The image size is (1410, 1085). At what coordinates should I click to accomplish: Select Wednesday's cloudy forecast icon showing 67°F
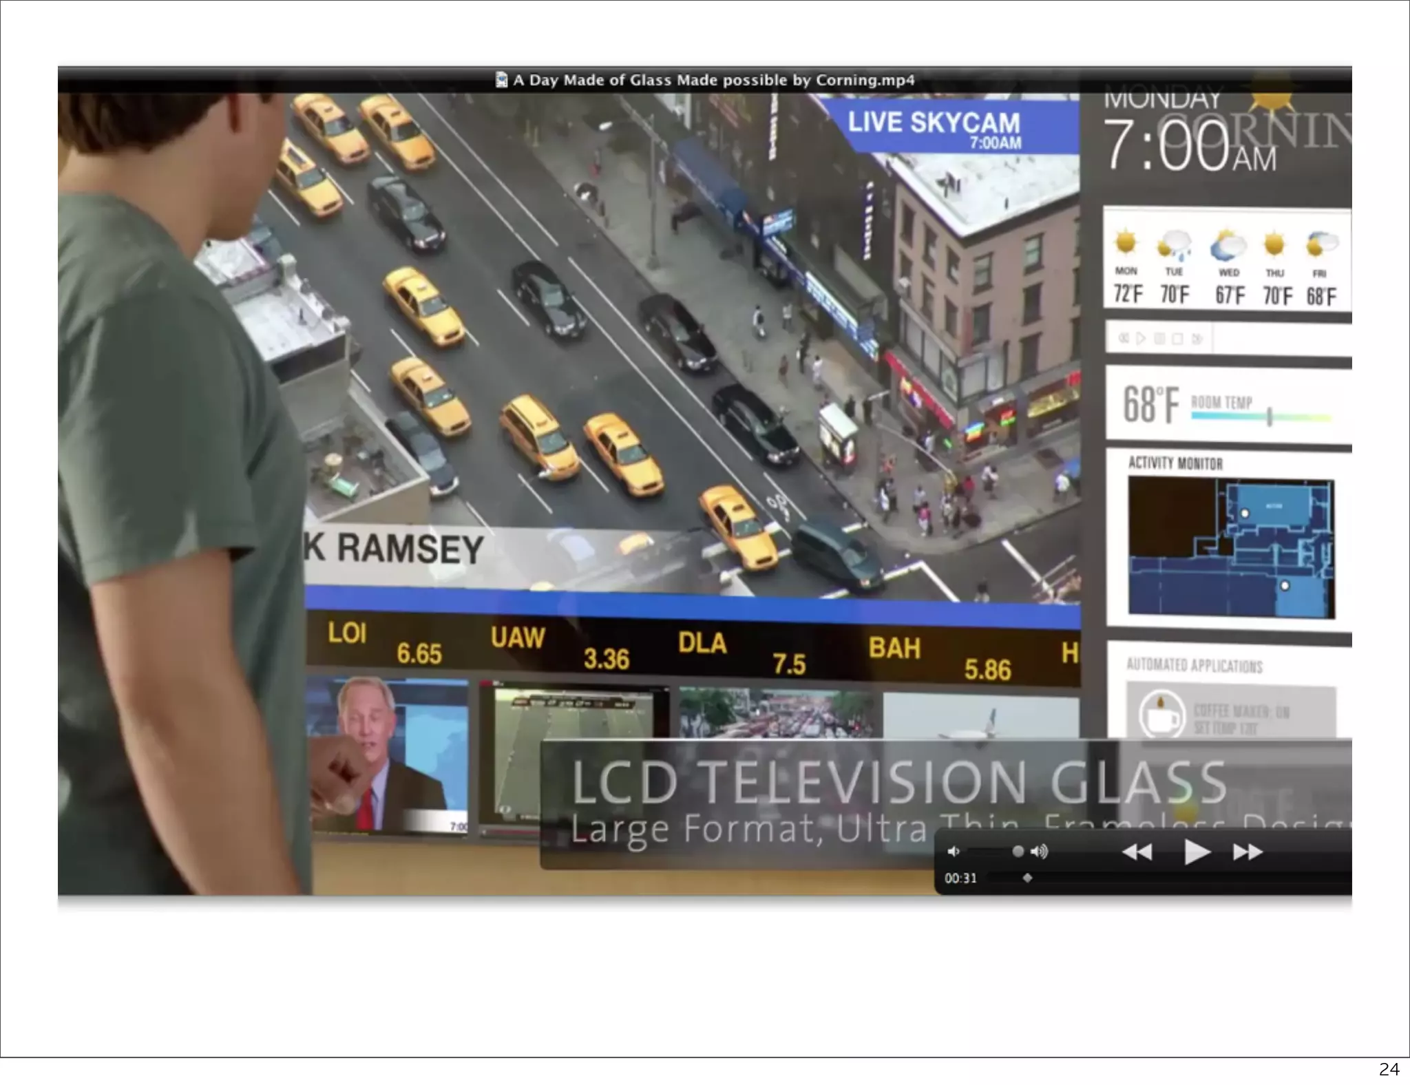1228,246
